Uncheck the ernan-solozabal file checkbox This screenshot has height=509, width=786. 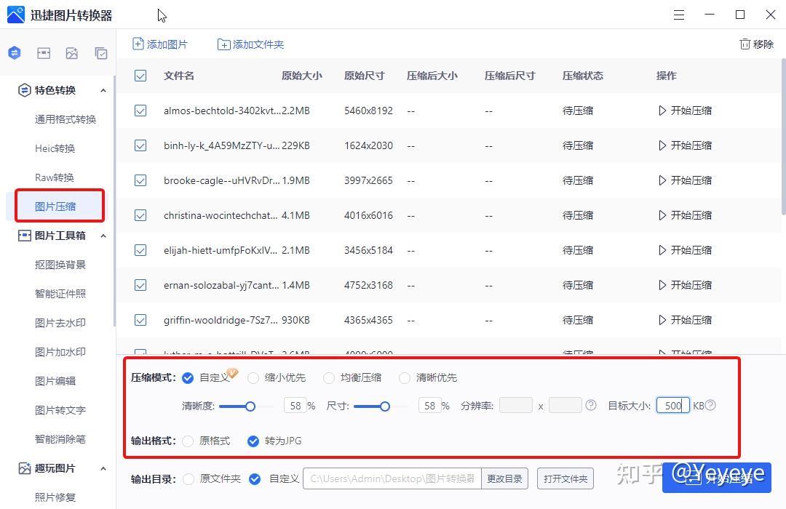click(x=140, y=285)
